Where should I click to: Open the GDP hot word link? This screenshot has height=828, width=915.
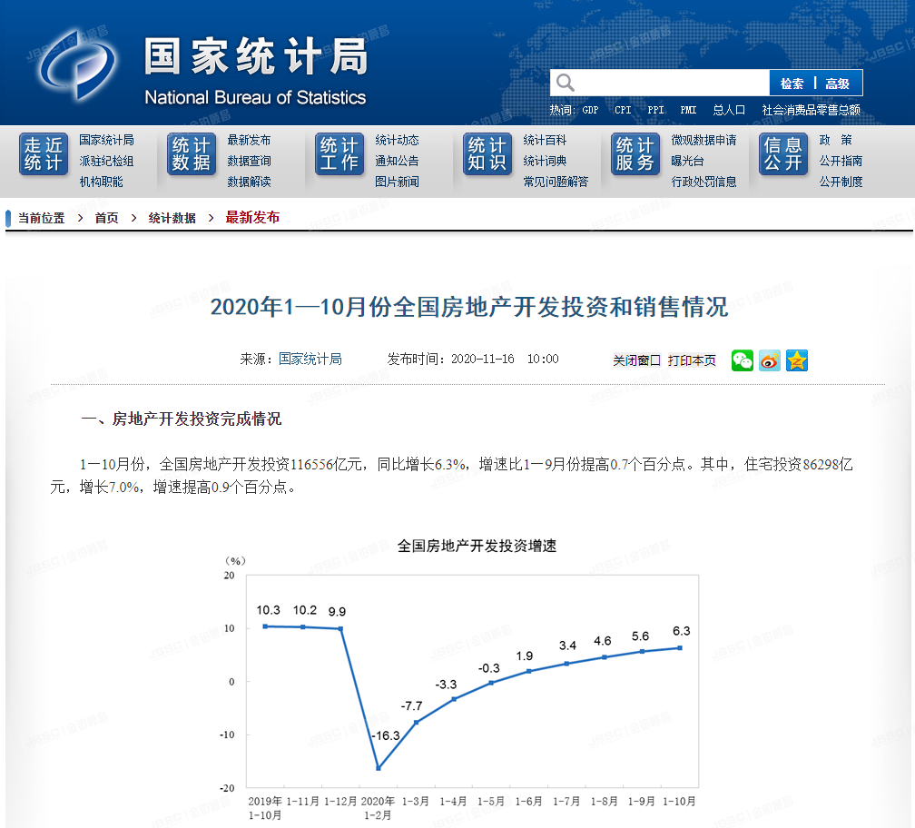[588, 109]
